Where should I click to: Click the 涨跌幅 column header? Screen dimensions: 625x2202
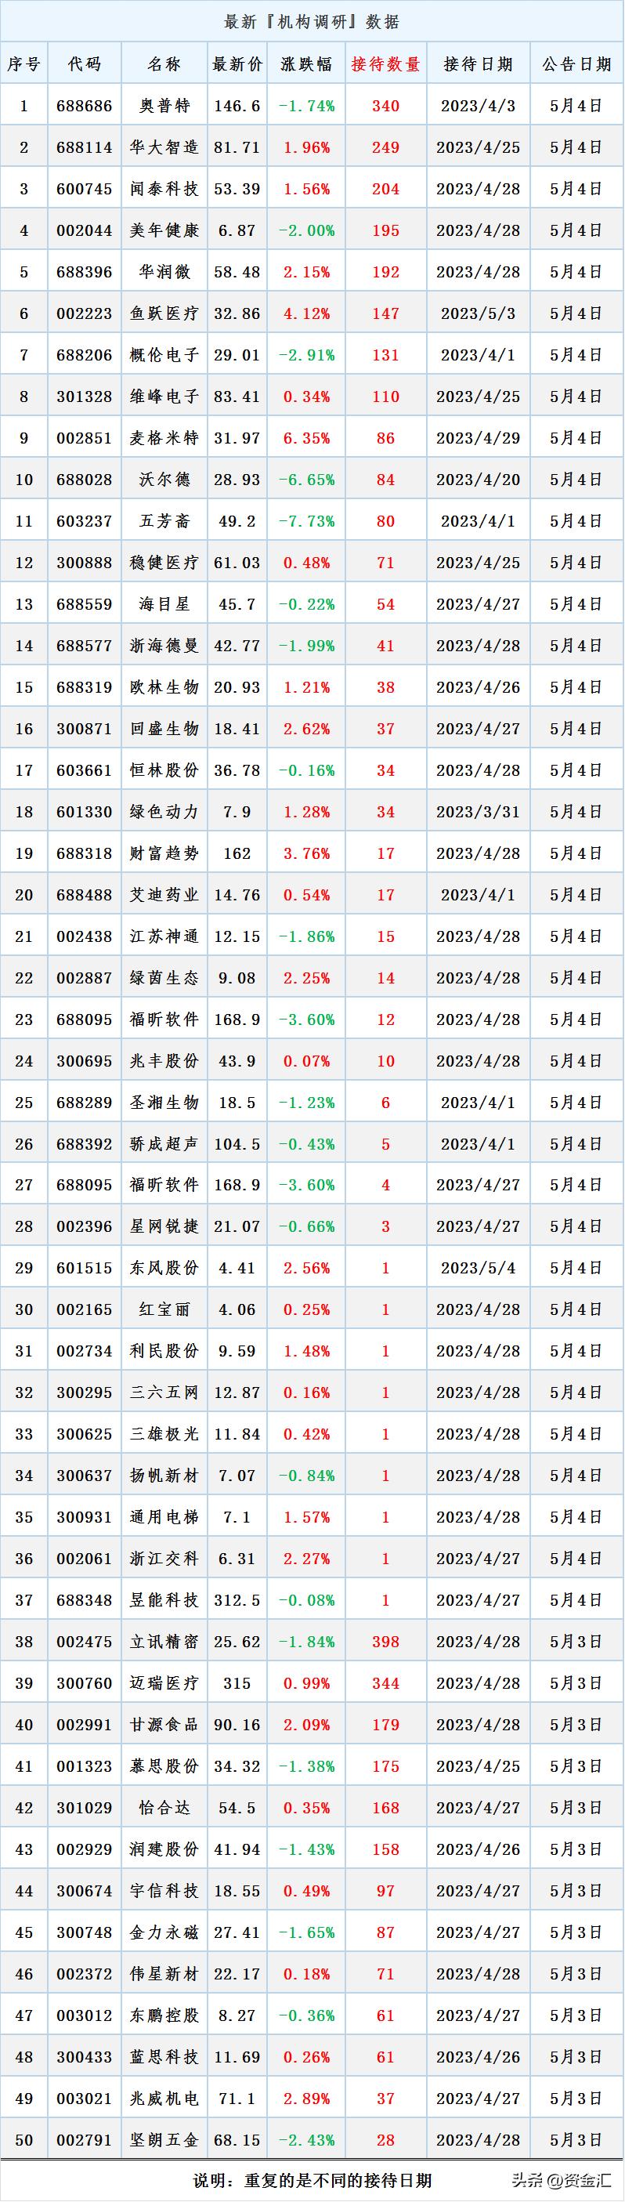[x=305, y=64]
